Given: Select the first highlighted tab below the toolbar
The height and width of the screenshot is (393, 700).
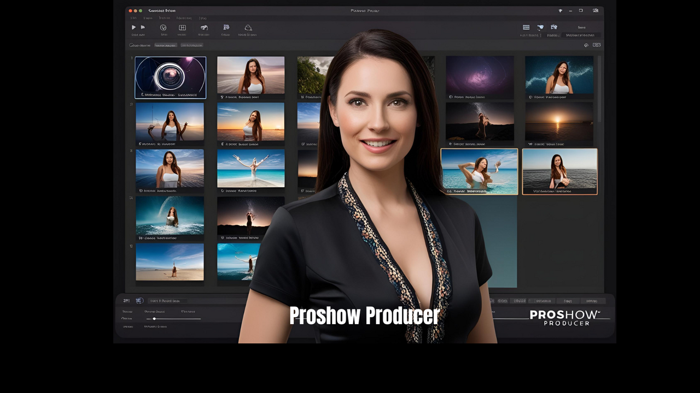Looking at the screenshot, I should point(165,45).
